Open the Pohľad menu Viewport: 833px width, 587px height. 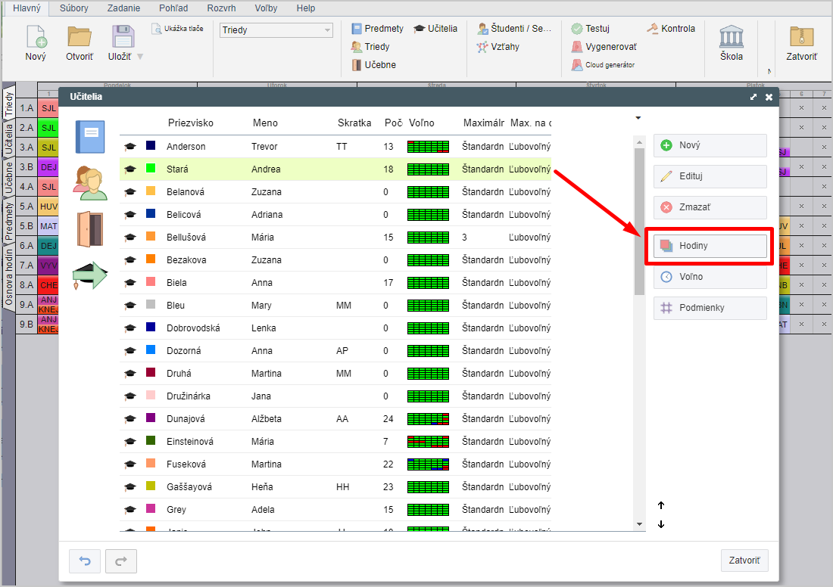point(173,8)
